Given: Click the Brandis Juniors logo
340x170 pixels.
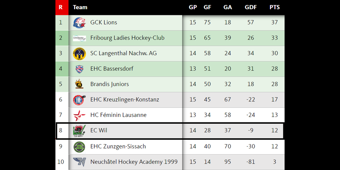Looking at the screenshot, I should point(80,84).
